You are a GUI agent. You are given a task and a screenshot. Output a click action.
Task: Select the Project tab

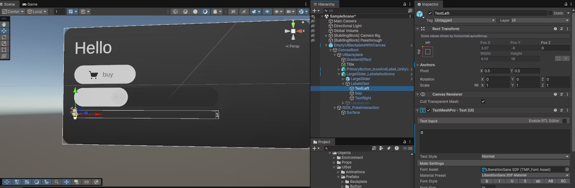(x=322, y=142)
